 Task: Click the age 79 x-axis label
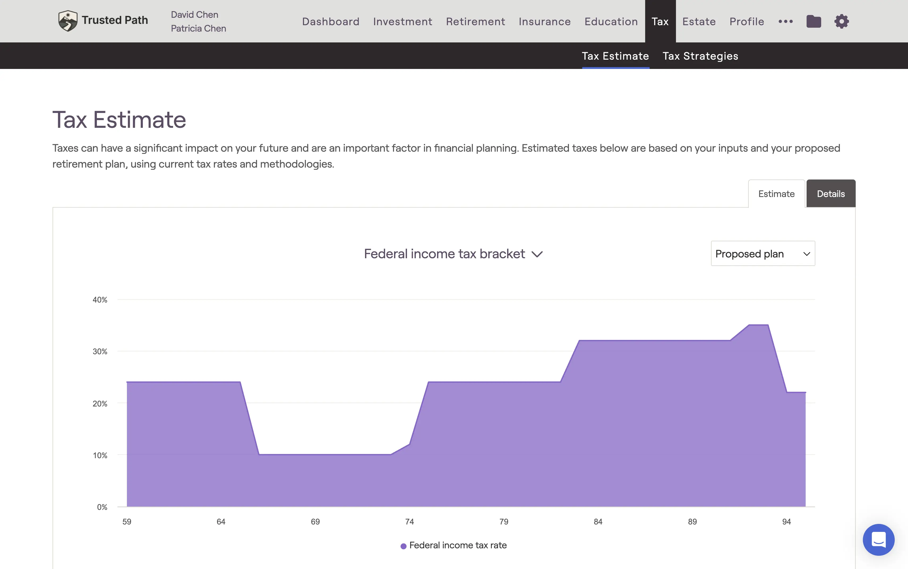504,522
